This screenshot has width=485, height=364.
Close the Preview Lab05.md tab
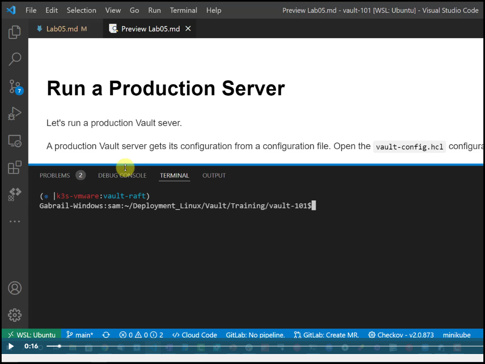[188, 29]
